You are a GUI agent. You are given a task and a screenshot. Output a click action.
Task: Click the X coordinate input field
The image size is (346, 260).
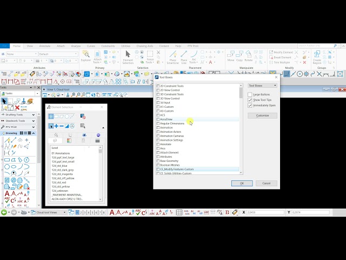point(265,212)
